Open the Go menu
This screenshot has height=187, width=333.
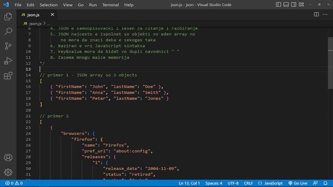[x=81, y=5]
